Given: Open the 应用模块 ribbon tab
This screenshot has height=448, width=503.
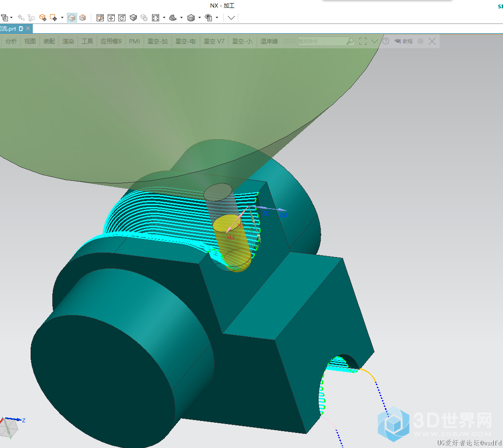Looking at the screenshot, I should [111, 41].
